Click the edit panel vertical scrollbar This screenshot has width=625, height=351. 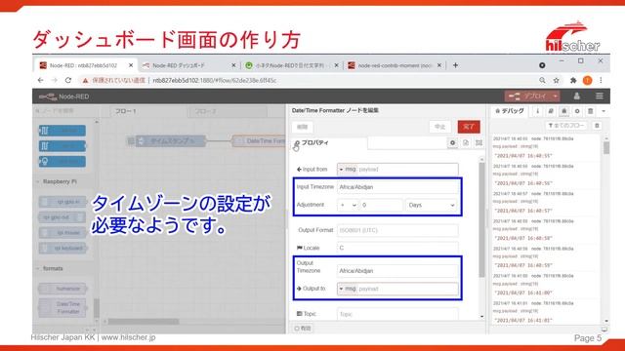tap(481, 220)
